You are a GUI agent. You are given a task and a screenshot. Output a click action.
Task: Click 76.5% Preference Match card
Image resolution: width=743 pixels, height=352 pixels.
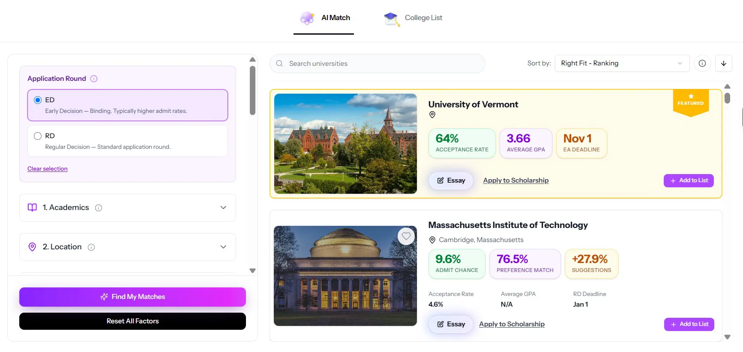(525, 264)
